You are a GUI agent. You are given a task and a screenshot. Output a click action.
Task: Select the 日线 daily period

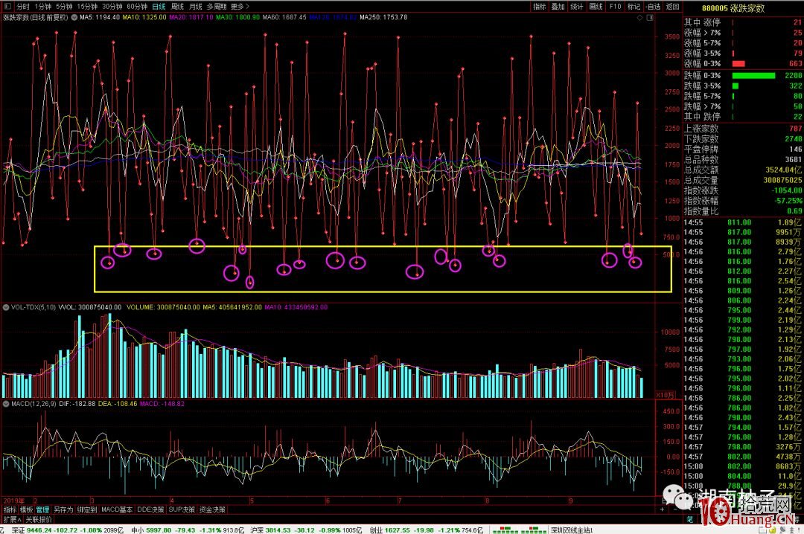tap(159, 6)
